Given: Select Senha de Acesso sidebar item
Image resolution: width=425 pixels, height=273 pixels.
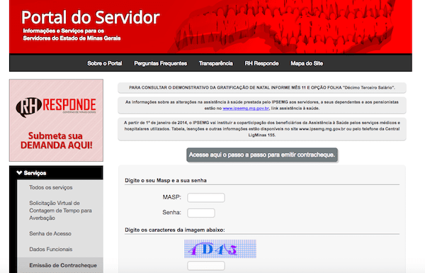Looking at the screenshot, I should coord(50,234).
